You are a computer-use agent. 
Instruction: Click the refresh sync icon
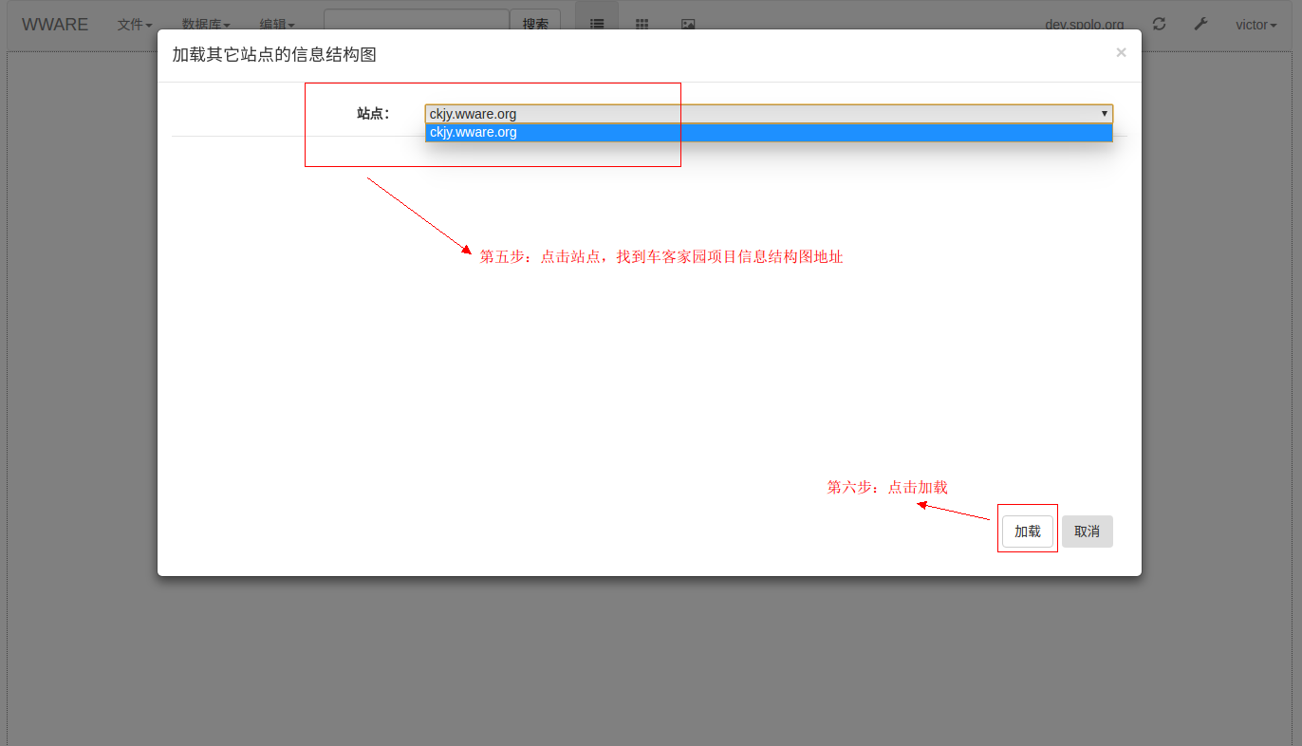tap(1159, 24)
